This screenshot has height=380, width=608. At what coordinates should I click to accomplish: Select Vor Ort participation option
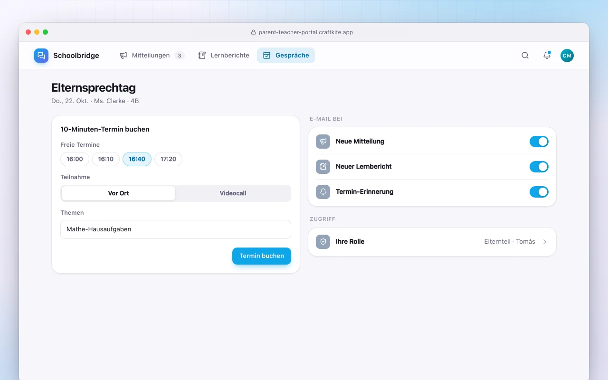118,193
